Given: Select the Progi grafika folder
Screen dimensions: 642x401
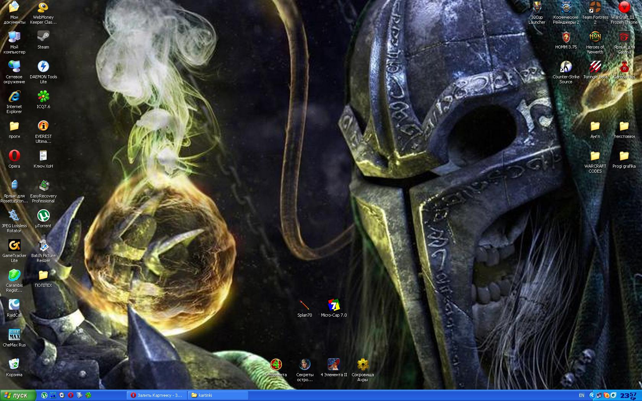Looking at the screenshot, I should pyautogui.click(x=624, y=159).
